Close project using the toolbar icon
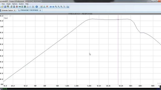Viewport: 161px width, 90px height. (8, 7)
